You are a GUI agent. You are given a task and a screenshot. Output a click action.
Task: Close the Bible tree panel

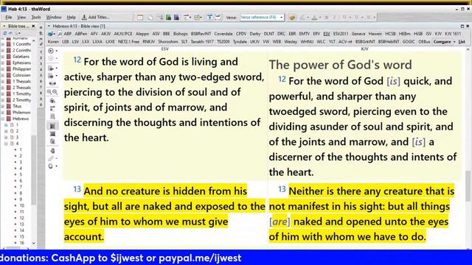33,26
